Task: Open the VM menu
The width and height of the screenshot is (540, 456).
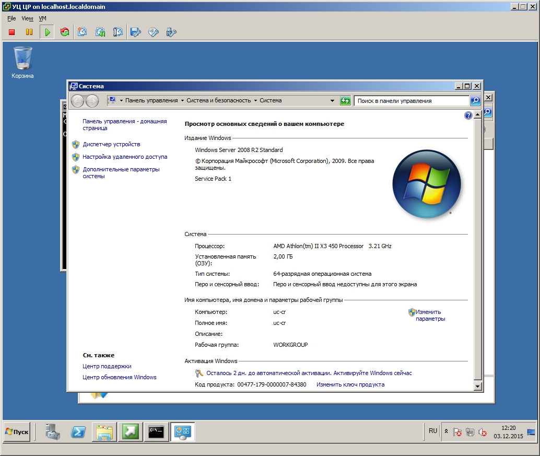Action: pos(42,18)
